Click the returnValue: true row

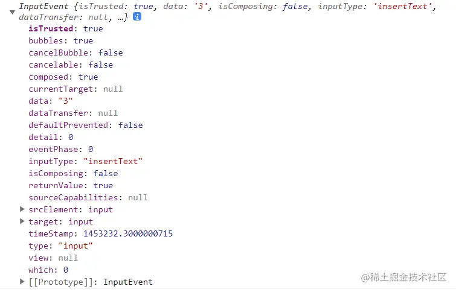tap(71, 185)
